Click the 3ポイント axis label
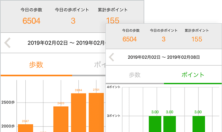 114,116
